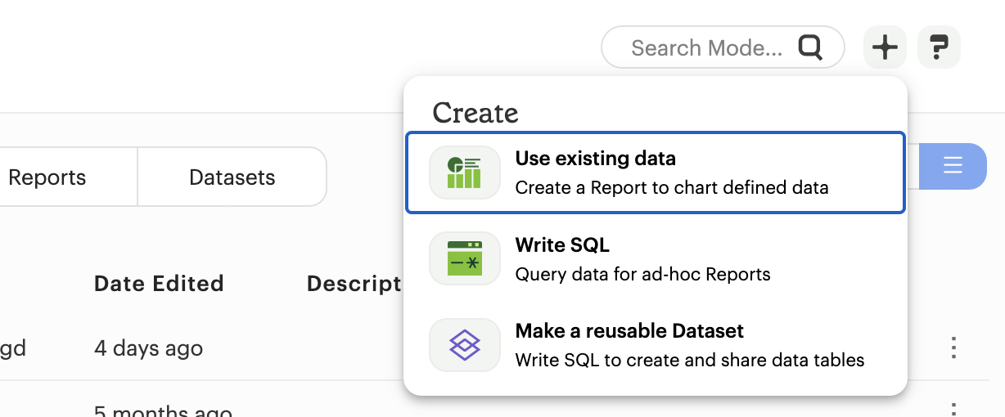Click the 'Create a Report to chart defined data' text

(x=672, y=188)
